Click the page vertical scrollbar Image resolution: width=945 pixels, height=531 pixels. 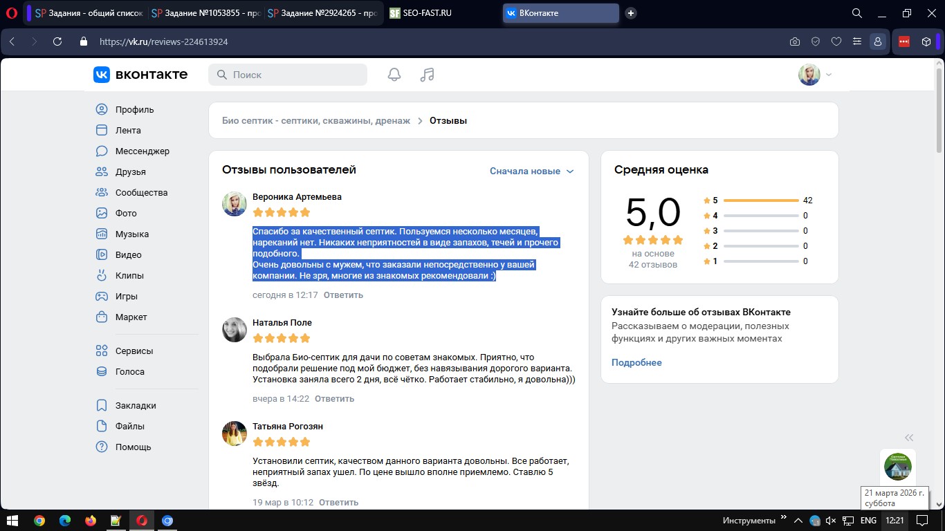(x=939, y=111)
